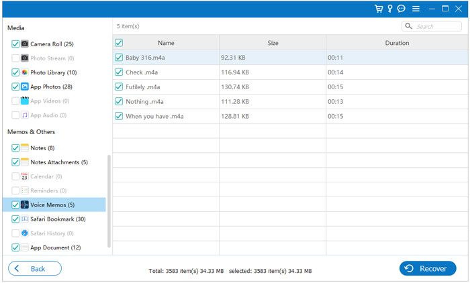The width and height of the screenshot is (470, 283).
Task: Sort the table by Name column header
Action: point(166,43)
